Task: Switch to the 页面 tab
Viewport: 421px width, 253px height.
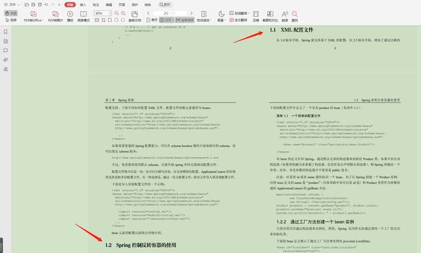Action: pyautogui.click(x=122, y=5)
